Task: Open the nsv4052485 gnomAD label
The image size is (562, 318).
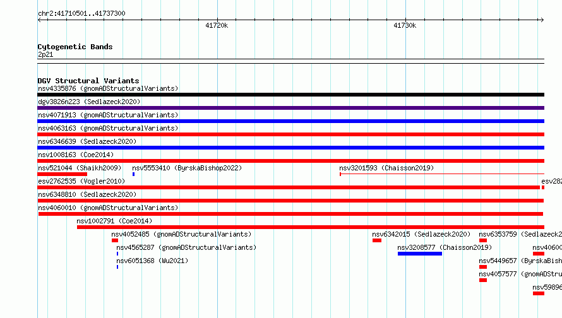Action: tap(181, 234)
